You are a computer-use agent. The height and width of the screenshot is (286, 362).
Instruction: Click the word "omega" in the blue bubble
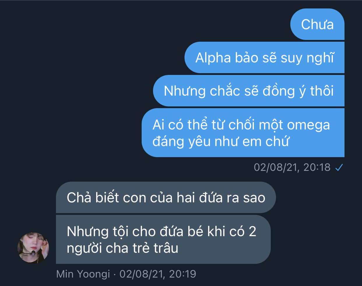(309, 125)
